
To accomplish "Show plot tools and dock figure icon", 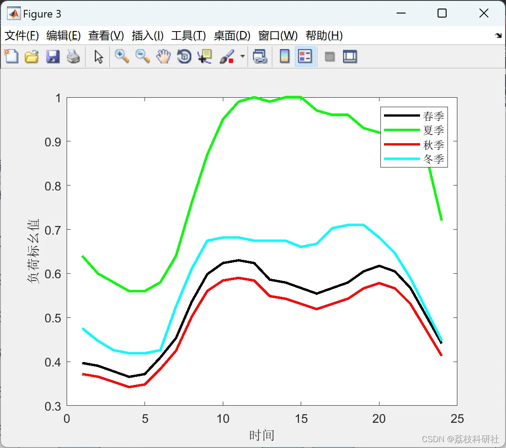I will coord(350,56).
